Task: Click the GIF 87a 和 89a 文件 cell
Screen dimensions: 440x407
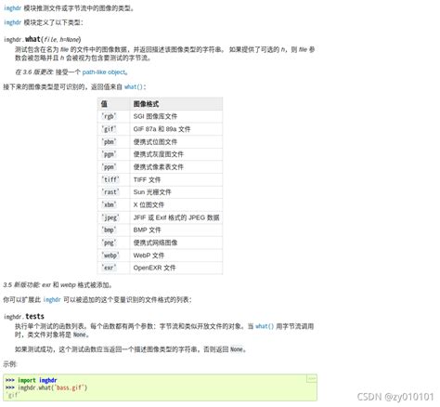Action: point(176,129)
